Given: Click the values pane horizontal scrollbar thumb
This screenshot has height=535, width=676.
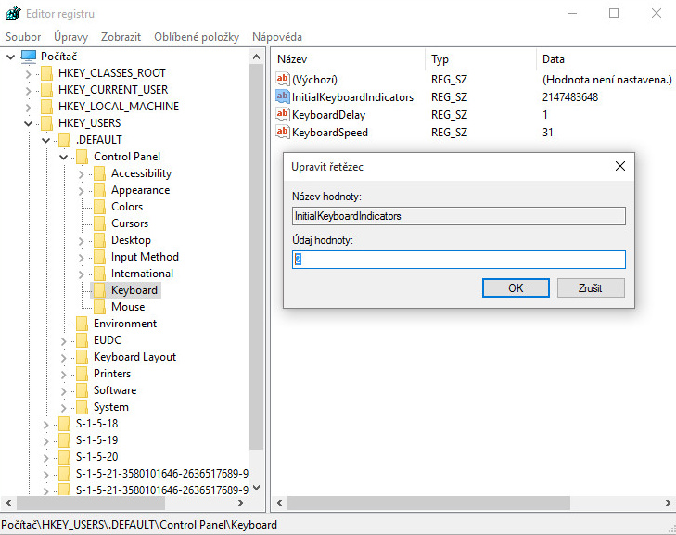Looking at the screenshot, I should coord(428,503).
